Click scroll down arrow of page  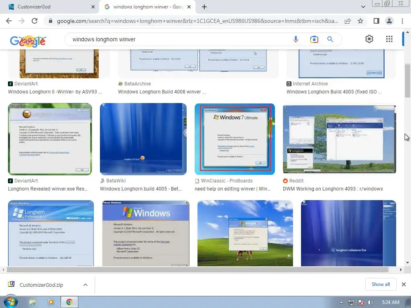click(407, 263)
